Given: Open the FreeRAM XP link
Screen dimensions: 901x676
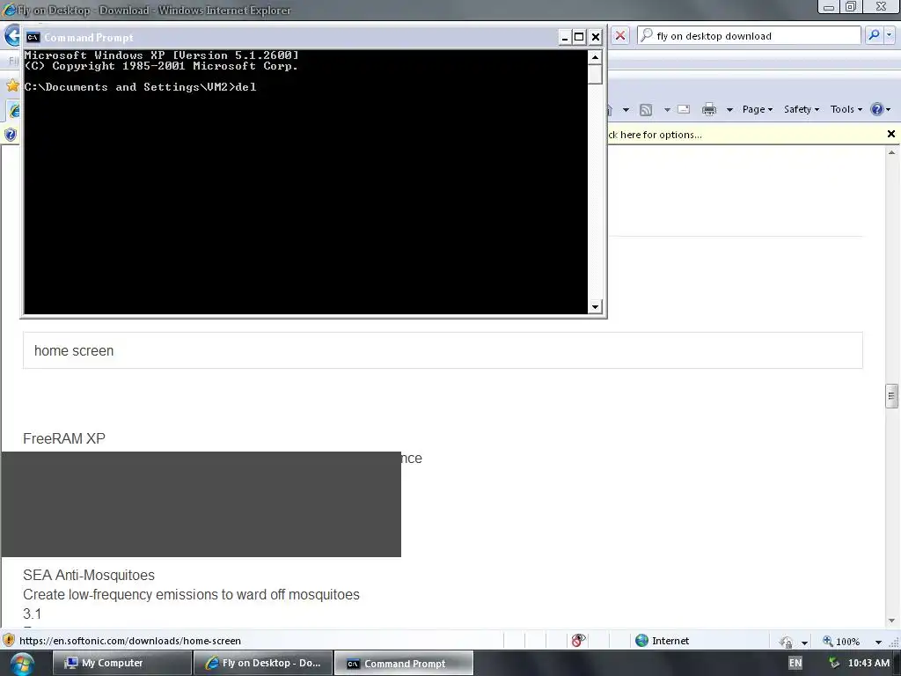Looking at the screenshot, I should (63, 438).
